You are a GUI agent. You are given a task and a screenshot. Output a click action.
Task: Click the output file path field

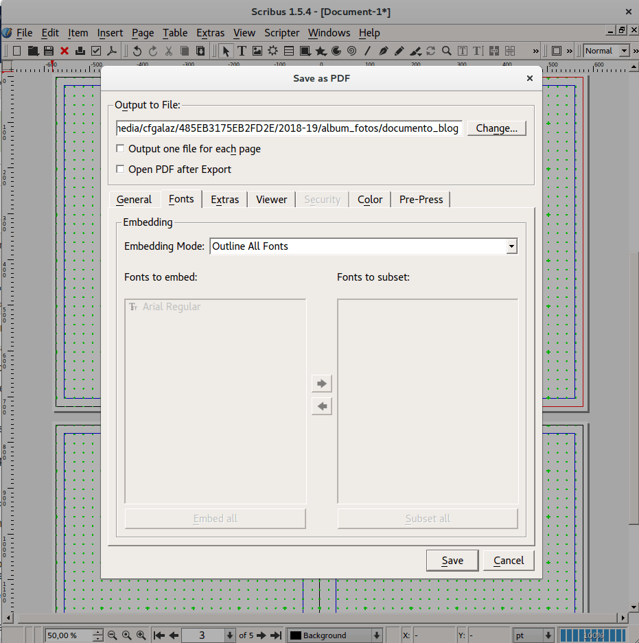point(289,128)
